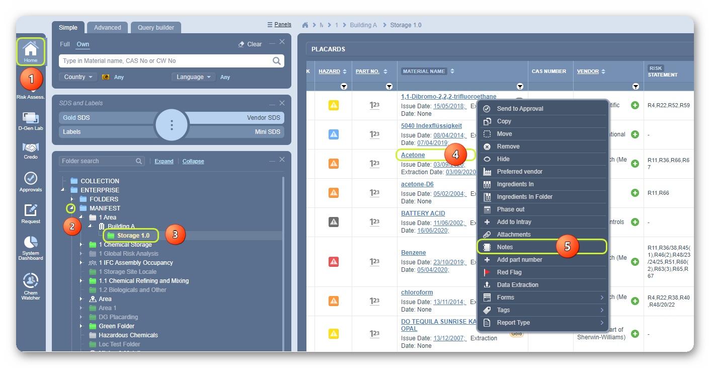Open the Report Type submenu arrow

pyautogui.click(x=602, y=323)
